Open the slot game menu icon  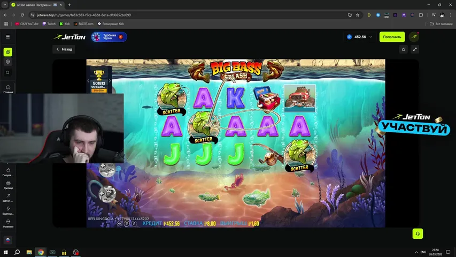pyautogui.click(x=127, y=223)
